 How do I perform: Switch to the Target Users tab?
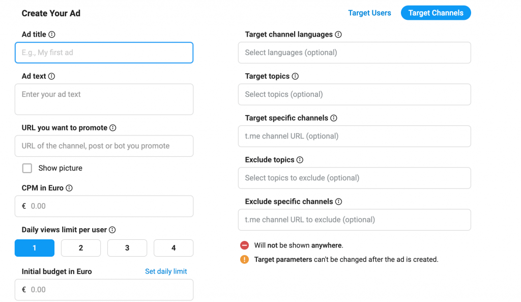point(369,13)
